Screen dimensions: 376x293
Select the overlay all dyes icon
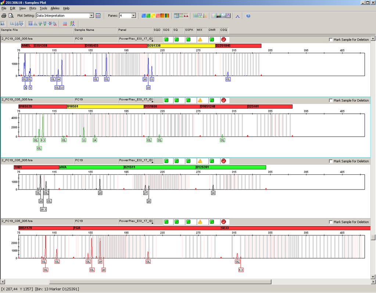[205, 15]
